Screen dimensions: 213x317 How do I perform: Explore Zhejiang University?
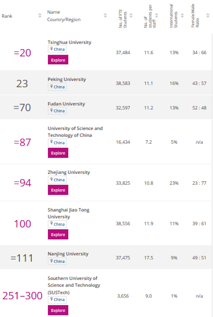(58, 190)
